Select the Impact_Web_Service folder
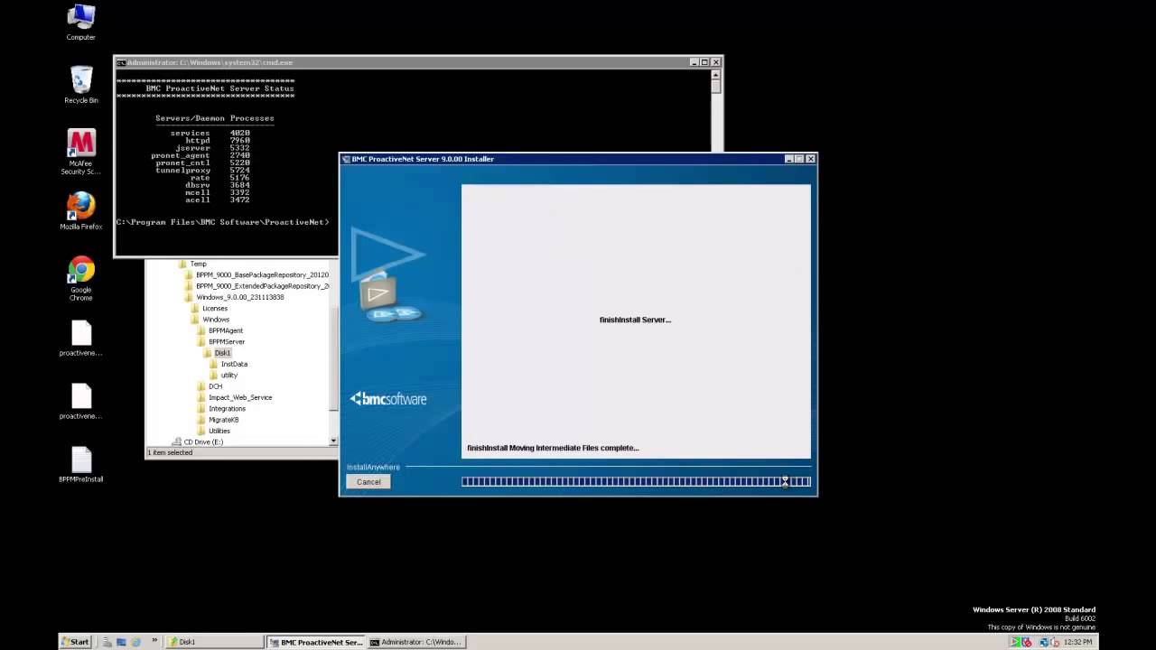The height and width of the screenshot is (650, 1156). tap(235, 397)
